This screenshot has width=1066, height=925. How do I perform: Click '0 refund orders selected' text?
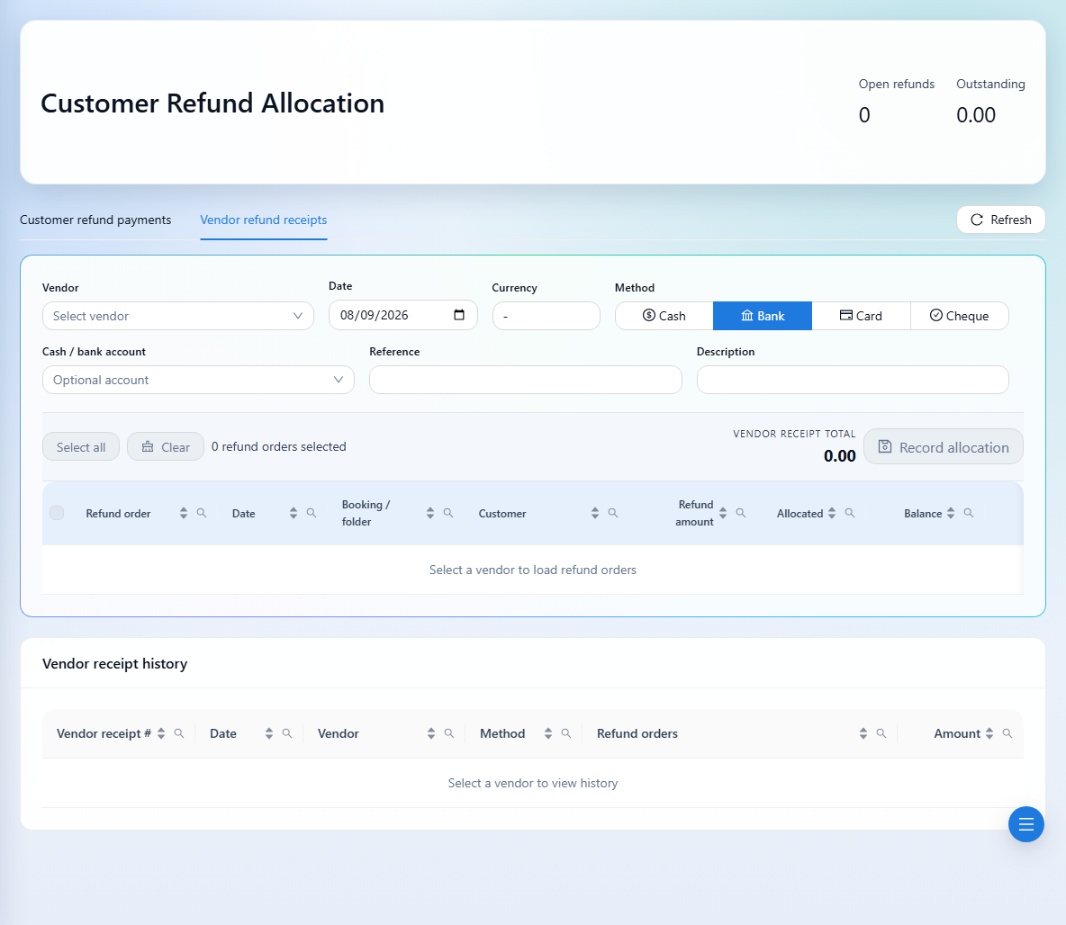point(279,446)
